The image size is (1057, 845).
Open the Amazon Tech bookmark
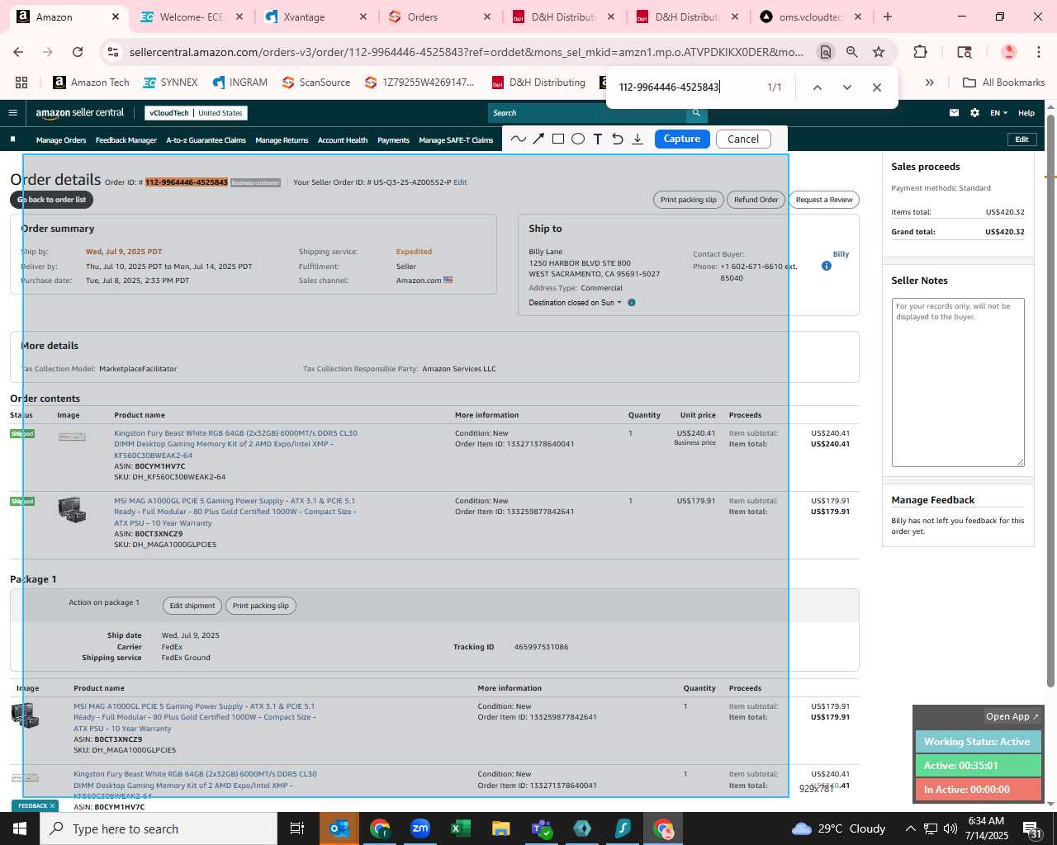pyautogui.click(x=91, y=83)
